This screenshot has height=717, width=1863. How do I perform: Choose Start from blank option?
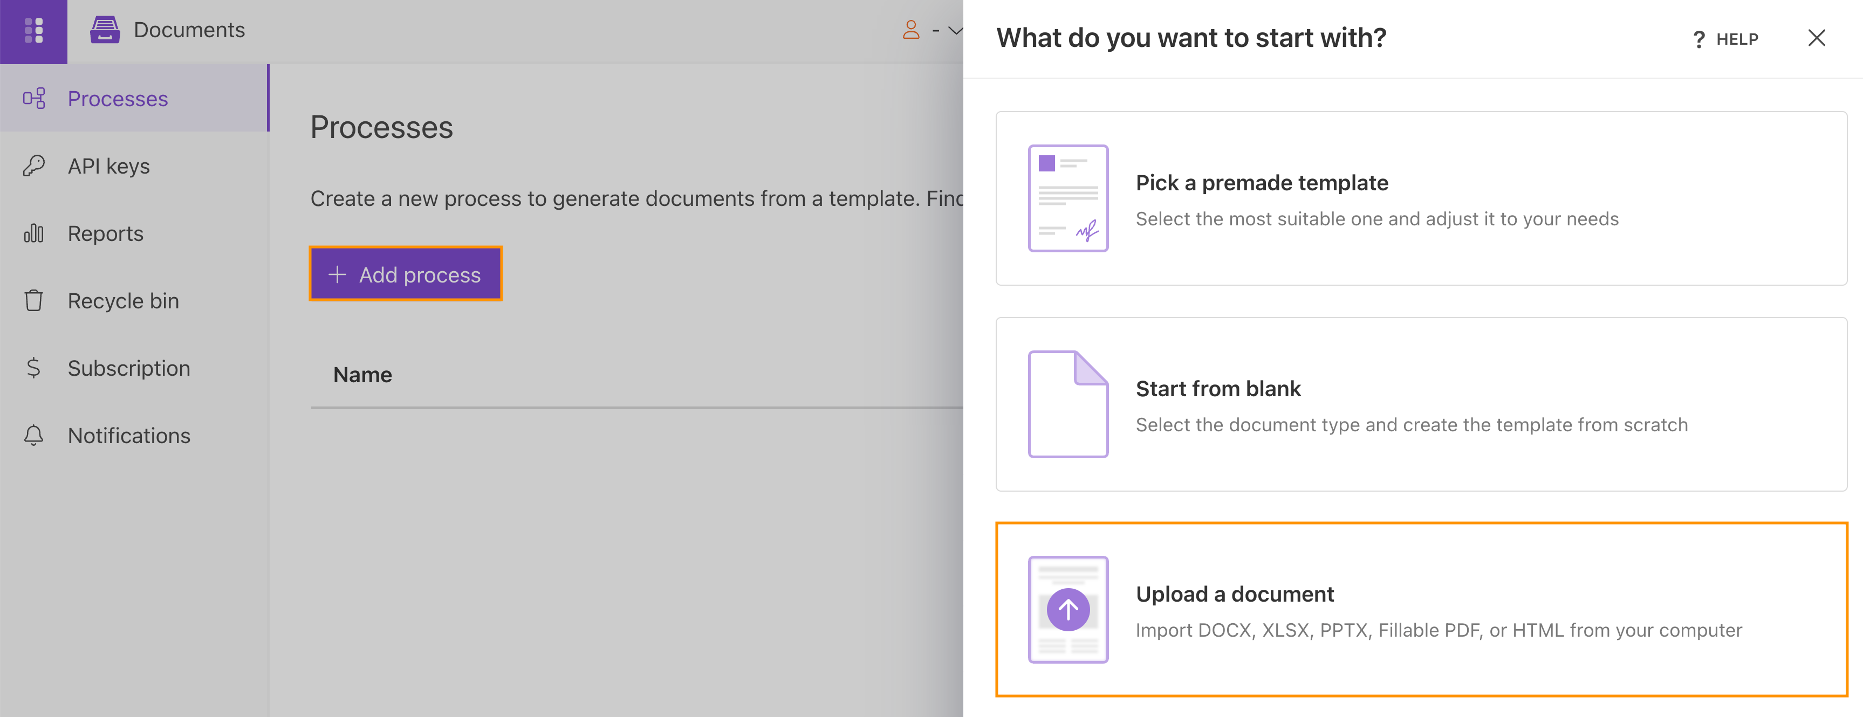pos(1421,404)
